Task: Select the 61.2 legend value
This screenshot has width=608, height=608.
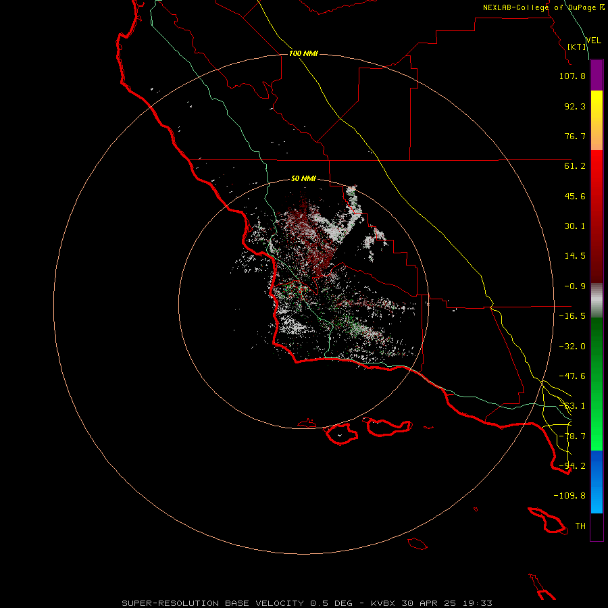Action: point(575,166)
